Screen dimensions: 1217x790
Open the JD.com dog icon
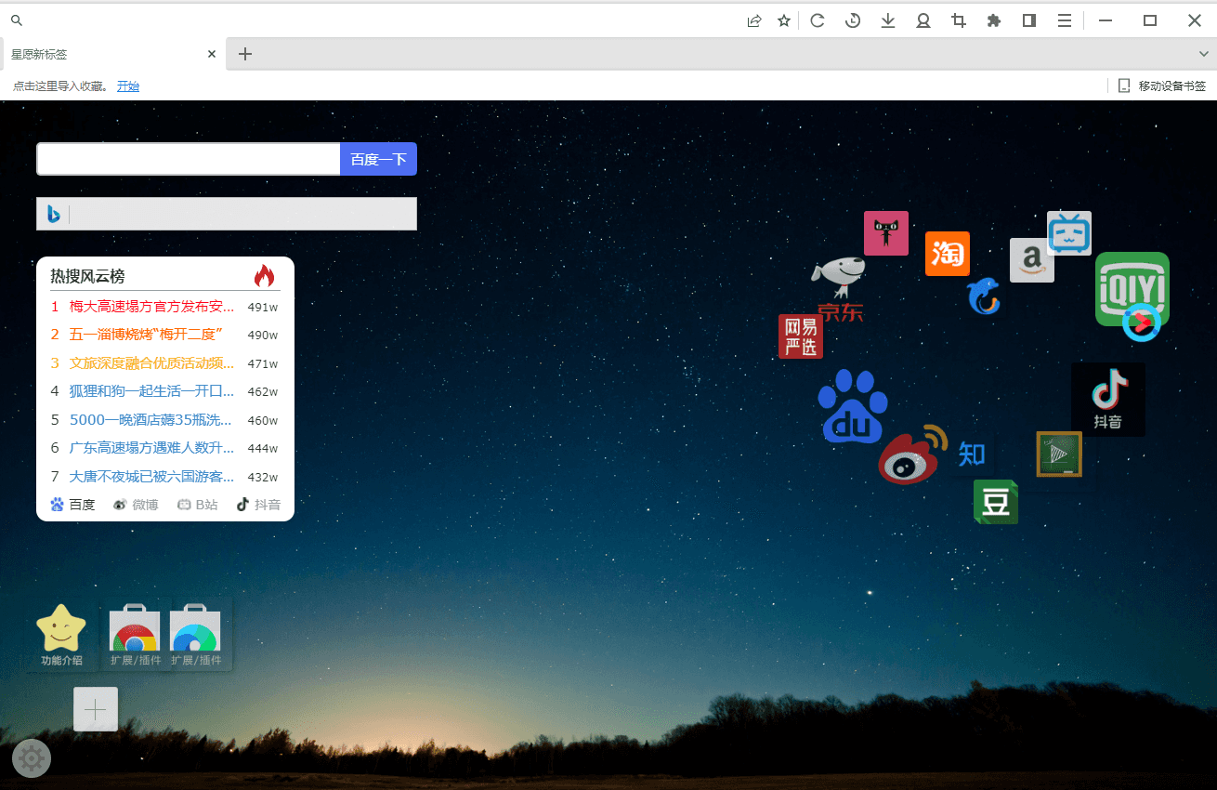pyautogui.click(x=838, y=277)
